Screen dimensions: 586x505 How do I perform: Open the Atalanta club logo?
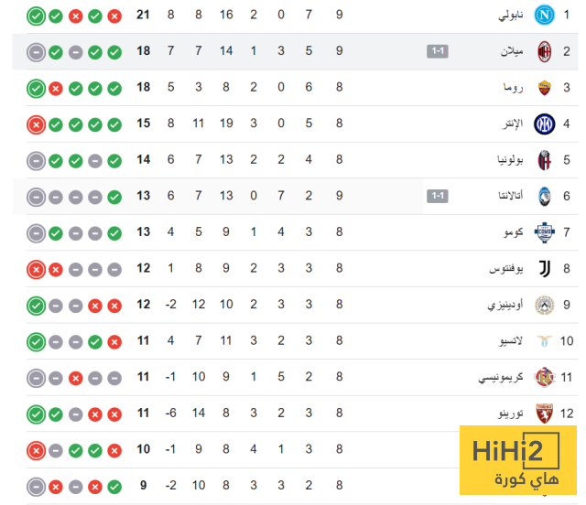click(545, 196)
